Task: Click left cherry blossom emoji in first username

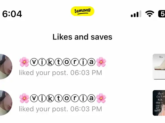Action: 24,62
